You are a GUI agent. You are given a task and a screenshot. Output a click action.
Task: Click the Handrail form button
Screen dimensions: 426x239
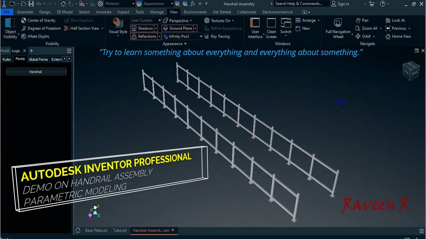(36, 72)
